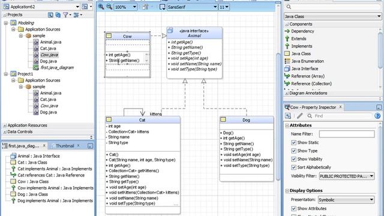Close the Cow - Property Inspector tab

click(340, 107)
